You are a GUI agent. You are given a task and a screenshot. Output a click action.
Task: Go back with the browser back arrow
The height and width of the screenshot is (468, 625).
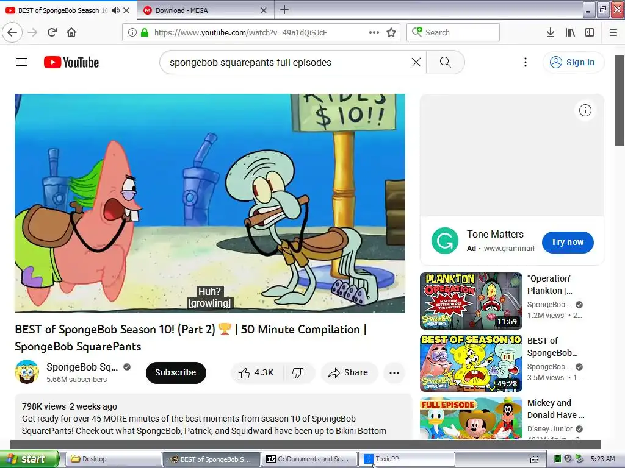click(x=12, y=32)
